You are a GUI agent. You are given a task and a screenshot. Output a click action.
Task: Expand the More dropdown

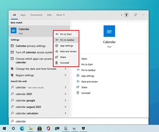point(60,15)
